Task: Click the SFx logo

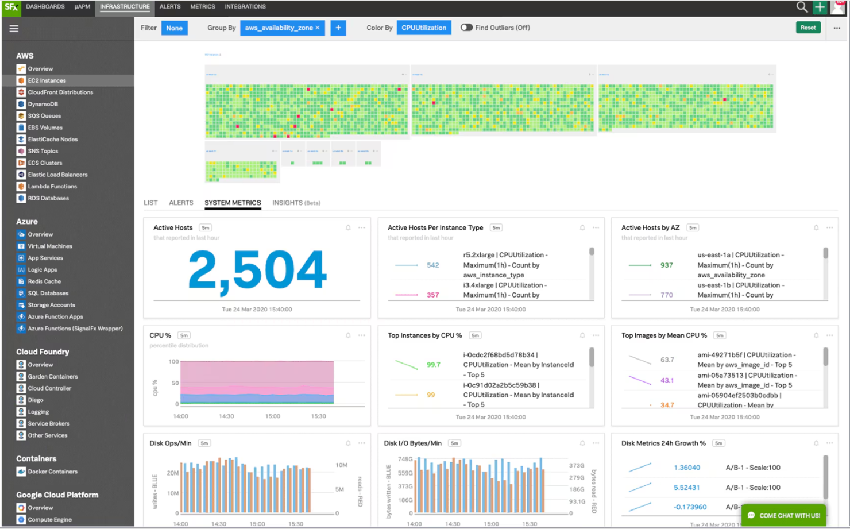Action: click(11, 7)
